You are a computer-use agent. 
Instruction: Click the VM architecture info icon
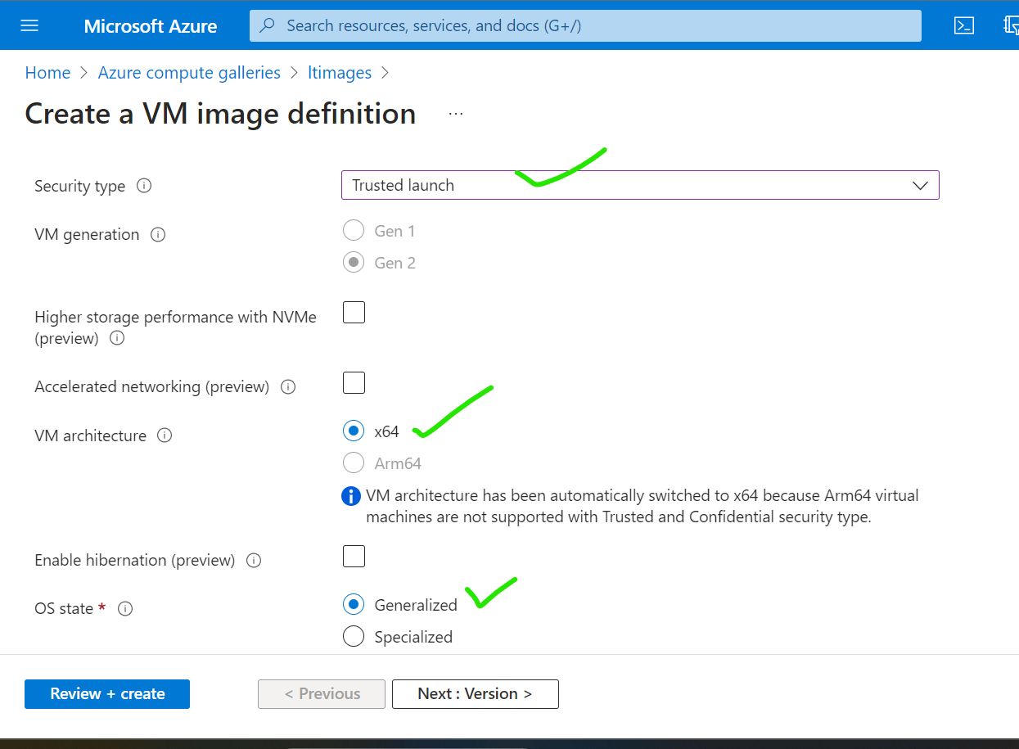pos(165,435)
